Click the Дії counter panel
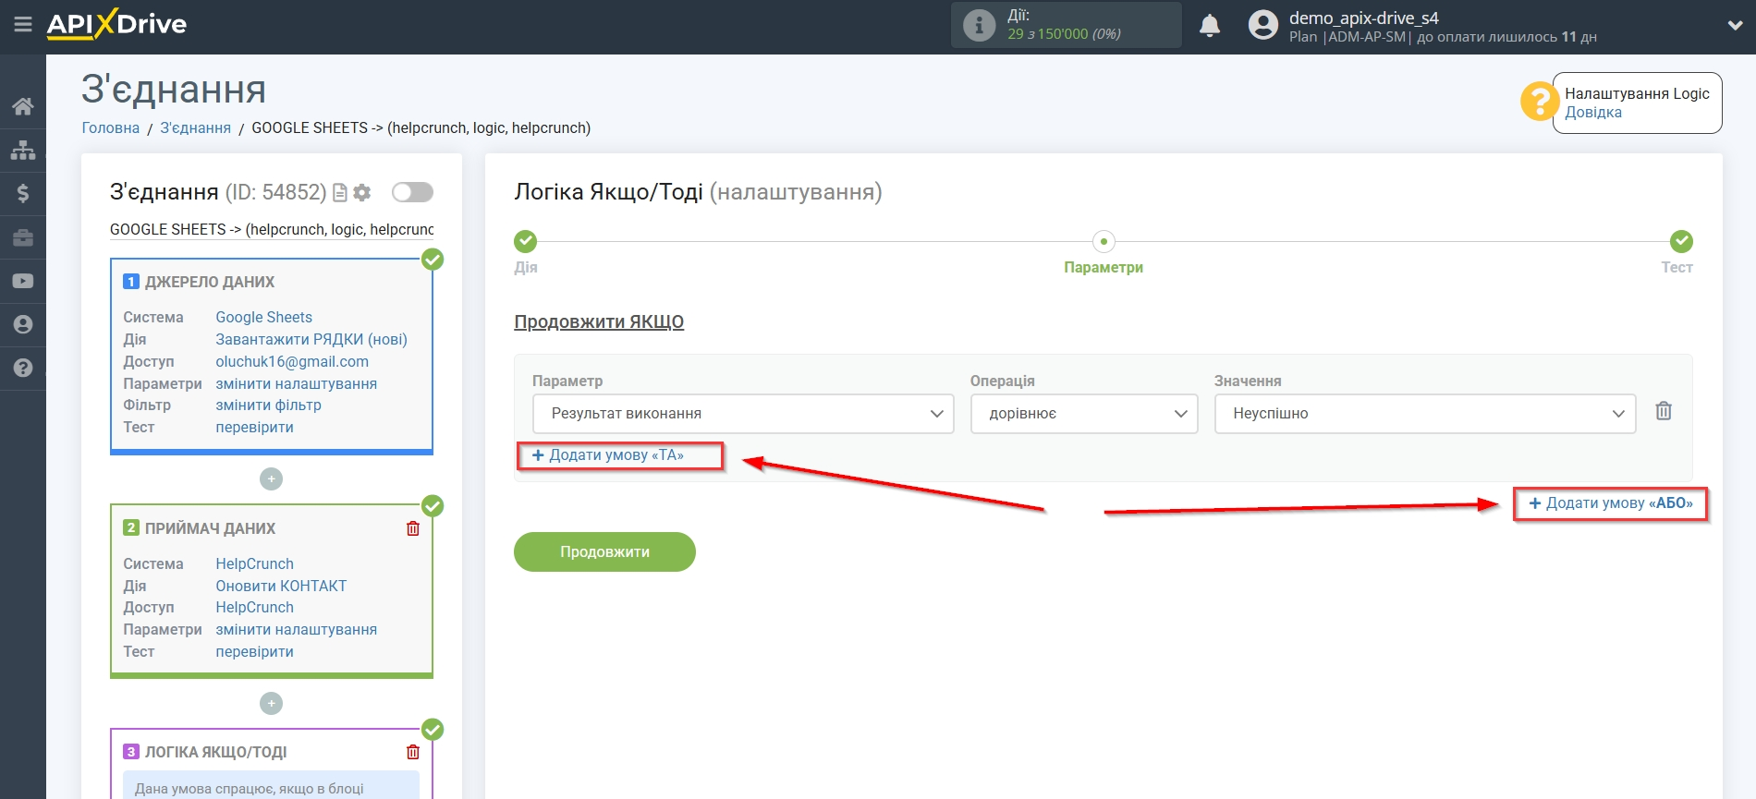Image resolution: width=1756 pixels, height=799 pixels. click(x=1067, y=25)
